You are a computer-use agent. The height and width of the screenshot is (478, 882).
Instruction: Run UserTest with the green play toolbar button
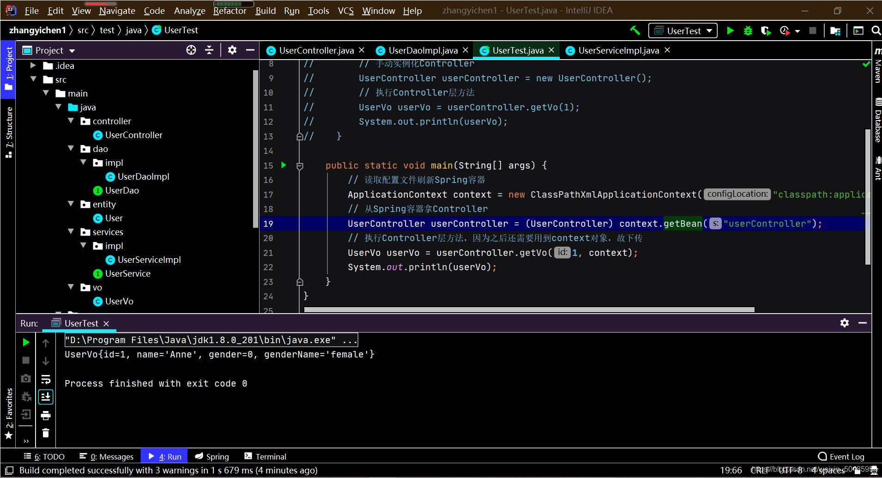pyautogui.click(x=730, y=30)
